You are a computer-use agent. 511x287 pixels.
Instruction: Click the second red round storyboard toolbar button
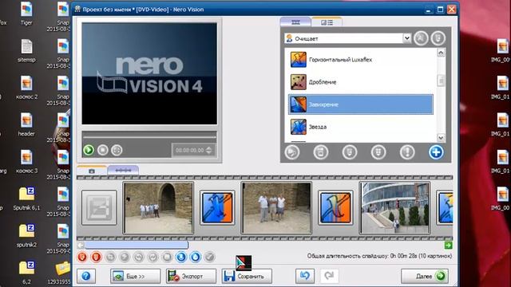click(96, 257)
